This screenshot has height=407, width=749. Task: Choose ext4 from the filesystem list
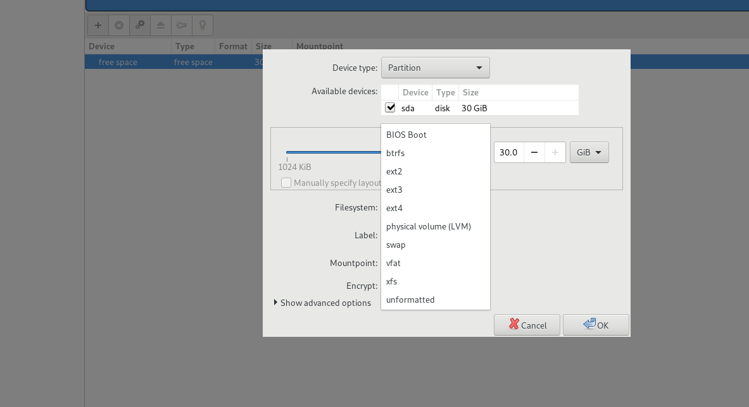point(435,209)
